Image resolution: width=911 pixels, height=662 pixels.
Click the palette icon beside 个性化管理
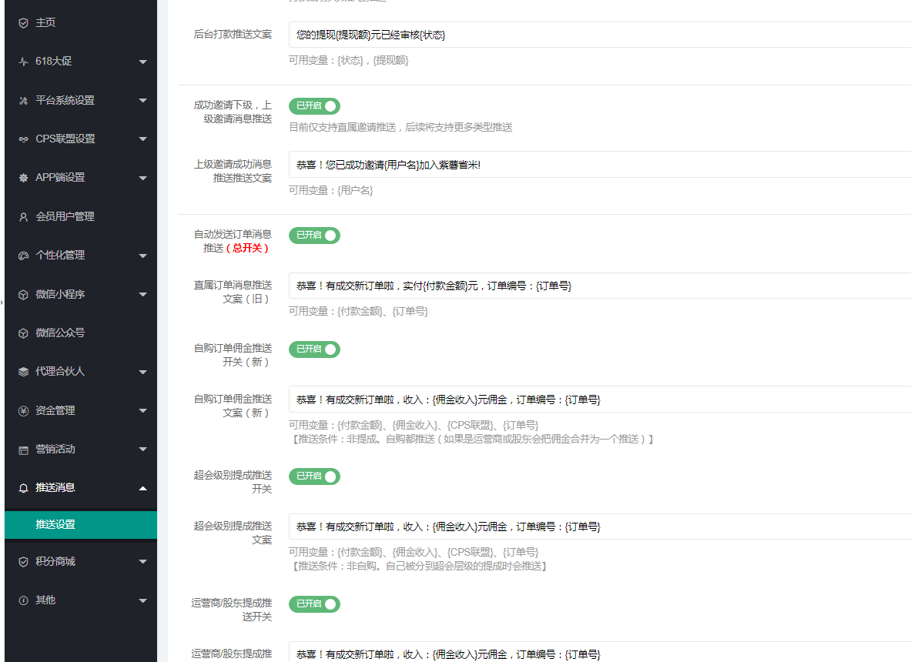[23, 256]
